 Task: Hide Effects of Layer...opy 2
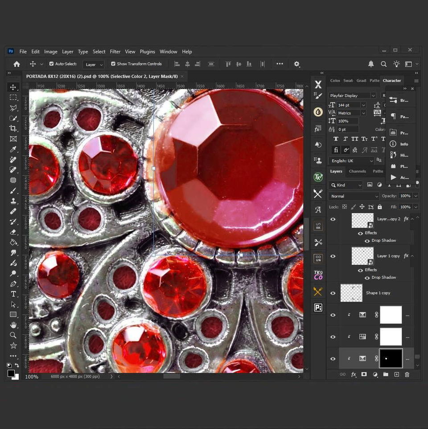pos(360,233)
